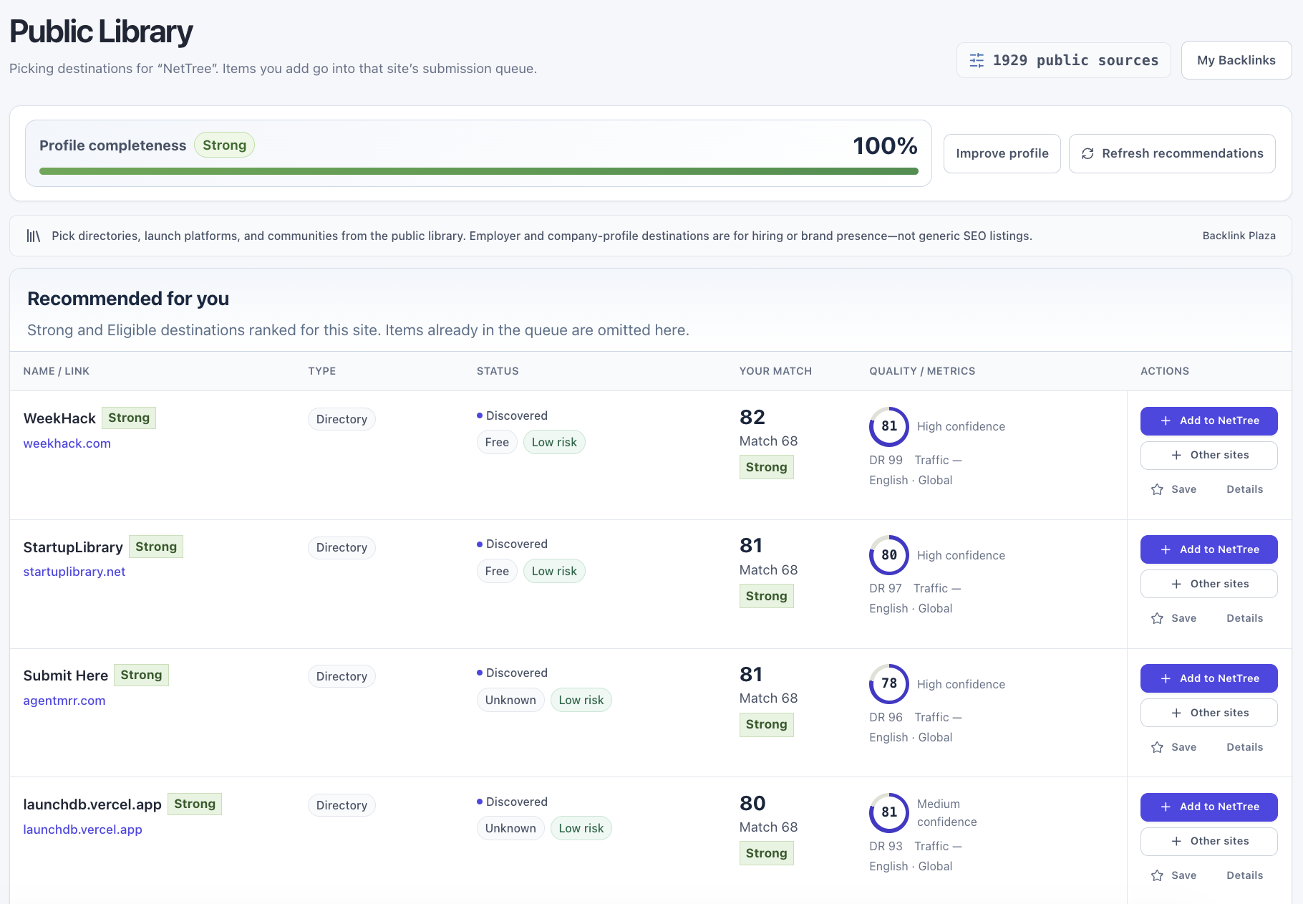This screenshot has height=904, width=1303.
Task: Click StartupLibrary's quality score ring showing 80
Action: click(889, 555)
